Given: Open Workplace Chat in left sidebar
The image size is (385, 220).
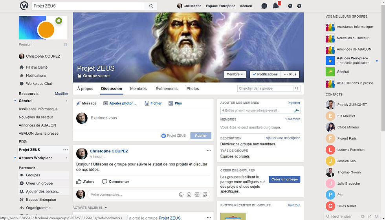Looking at the screenshot, I should (x=39, y=83).
